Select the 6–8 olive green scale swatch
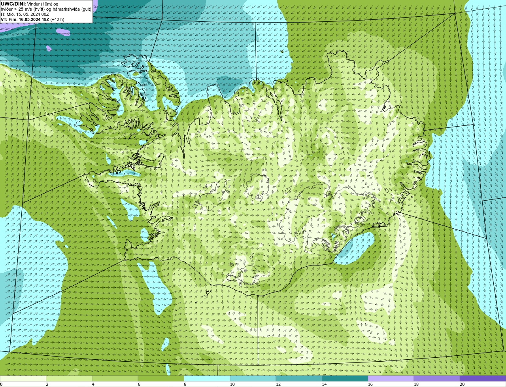506x387 pixels. pyautogui.click(x=161, y=378)
